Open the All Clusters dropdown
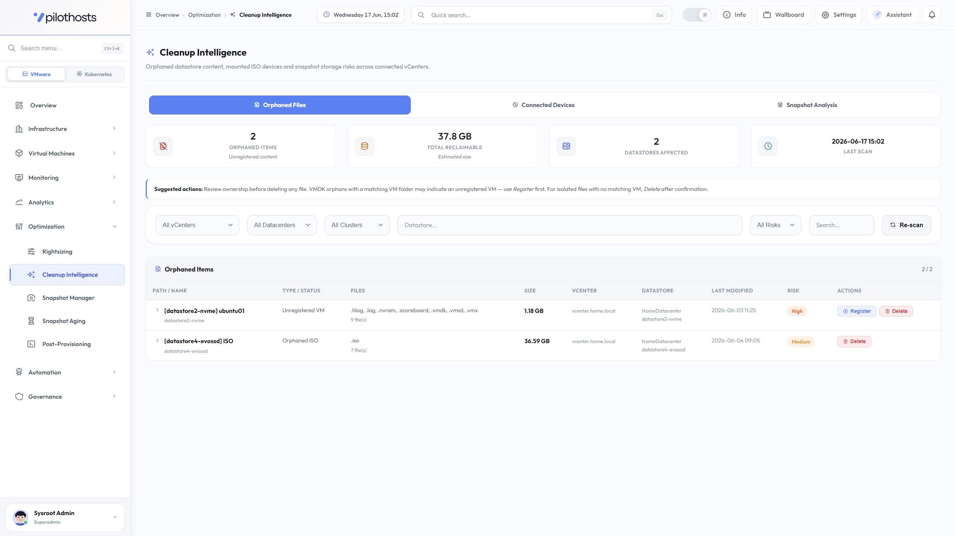The image size is (955, 536). (x=357, y=225)
